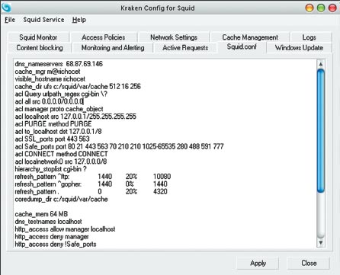
Task: Click the scrollbar down arrow
Action: [x=321, y=243]
